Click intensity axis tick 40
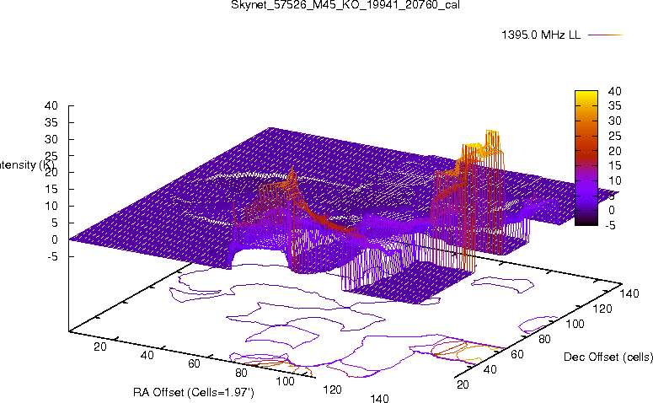653x403 pixels. point(51,106)
